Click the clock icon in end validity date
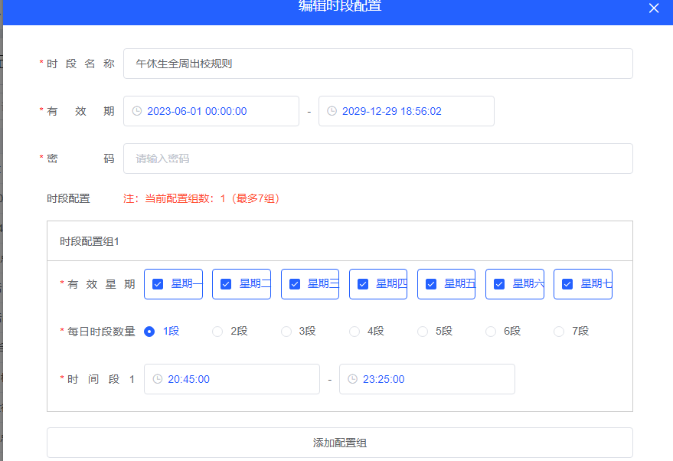This screenshot has width=673, height=461. [x=332, y=111]
